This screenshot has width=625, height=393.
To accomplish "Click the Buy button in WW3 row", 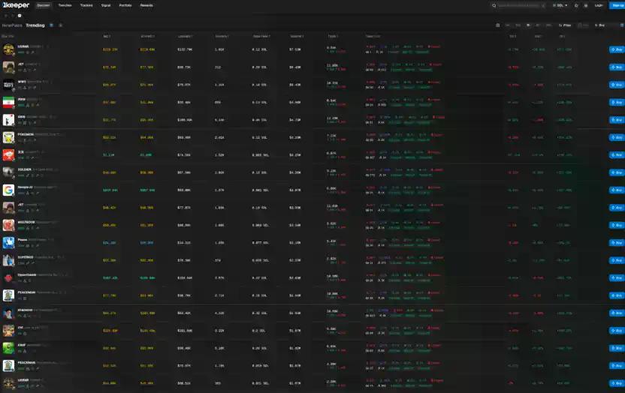I will (x=617, y=85).
